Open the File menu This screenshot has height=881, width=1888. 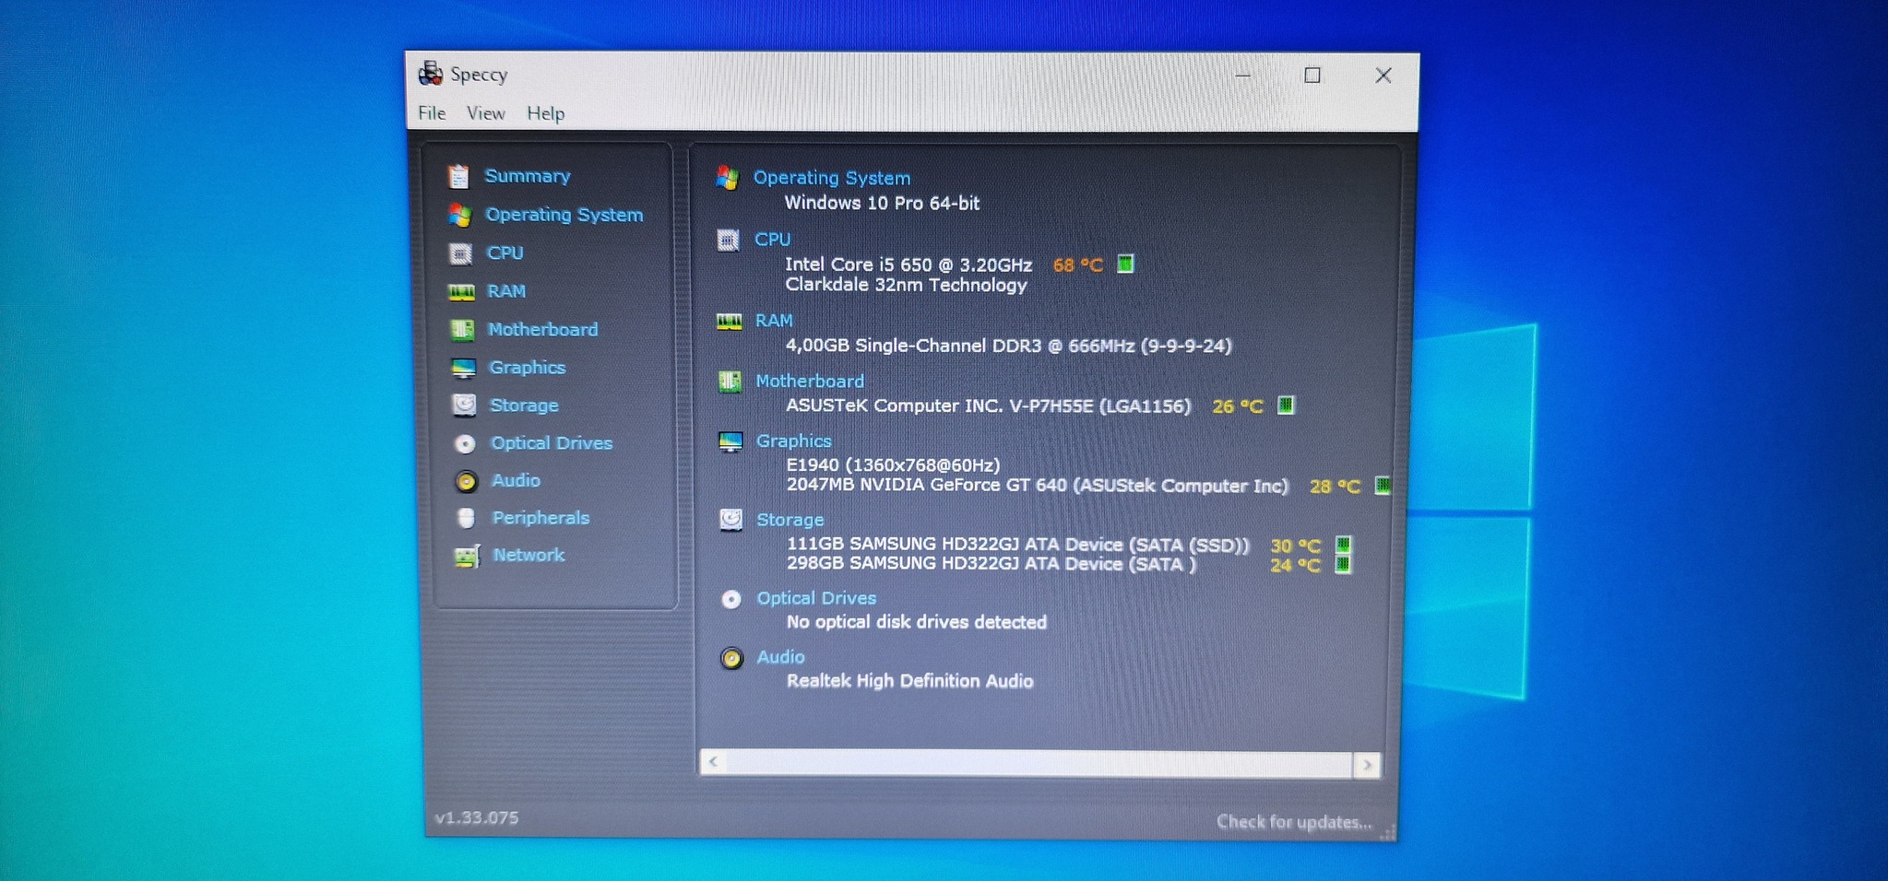pos(432,113)
